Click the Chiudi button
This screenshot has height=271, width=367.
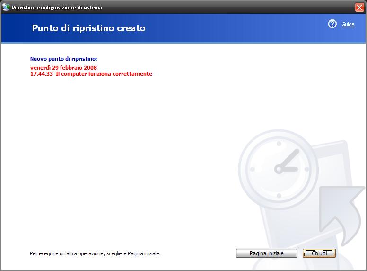coord(319,253)
